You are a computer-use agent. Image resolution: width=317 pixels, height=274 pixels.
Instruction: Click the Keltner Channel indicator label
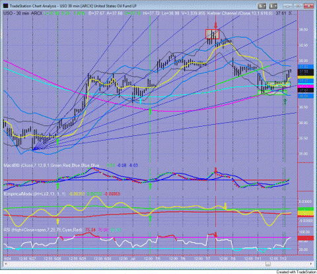[240, 13]
